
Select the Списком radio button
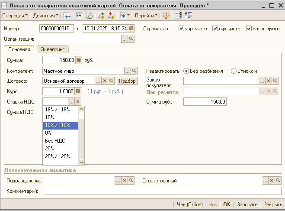pyautogui.click(x=234, y=71)
